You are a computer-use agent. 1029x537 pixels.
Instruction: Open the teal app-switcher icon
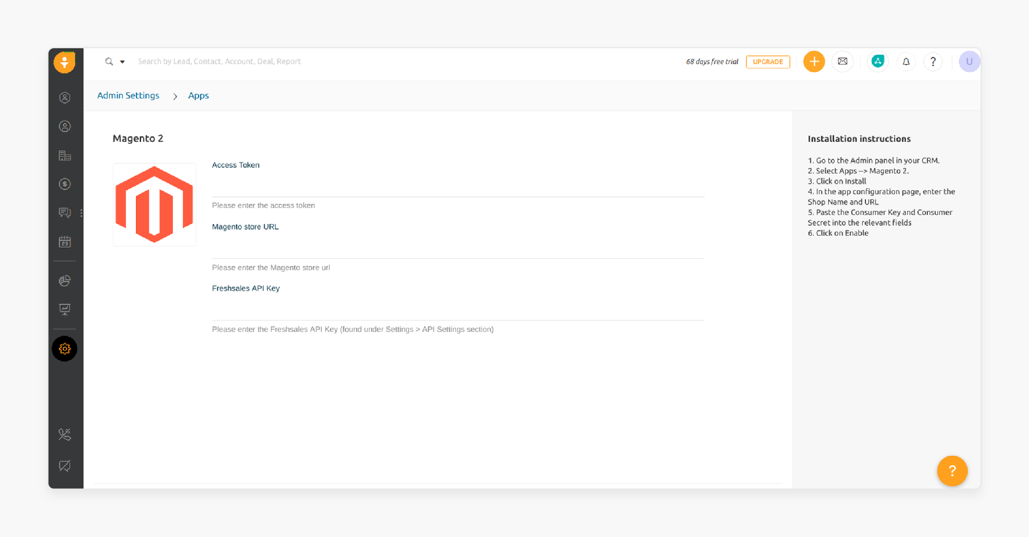point(878,62)
